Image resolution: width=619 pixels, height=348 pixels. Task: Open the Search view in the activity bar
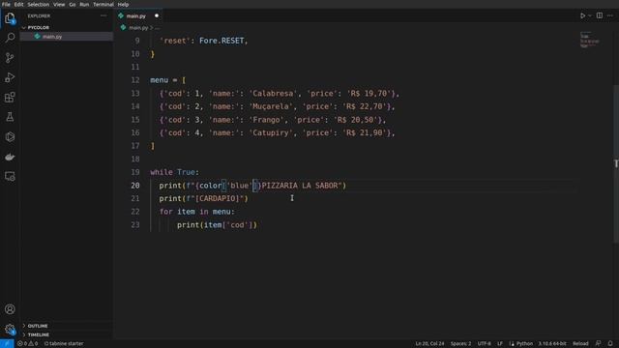[10, 38]
